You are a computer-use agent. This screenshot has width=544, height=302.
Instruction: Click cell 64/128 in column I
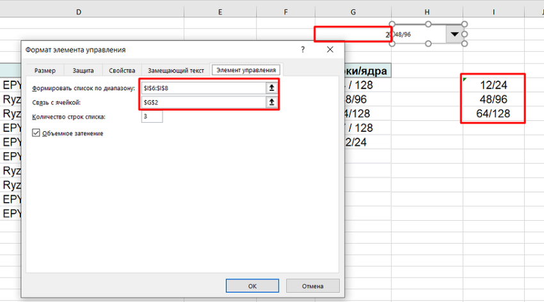(493, 115)
